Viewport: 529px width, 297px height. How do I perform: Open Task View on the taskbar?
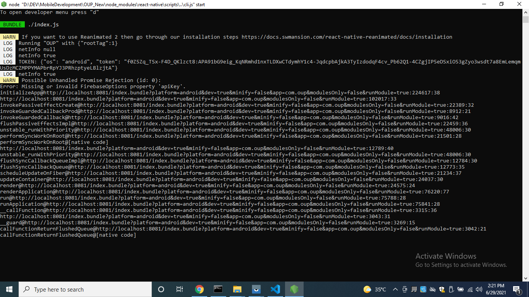click(180, 289)
